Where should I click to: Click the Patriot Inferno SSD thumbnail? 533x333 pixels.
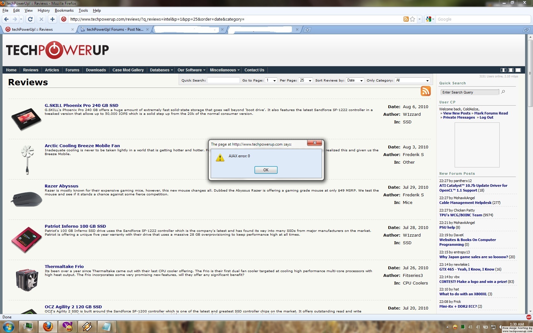26,240
